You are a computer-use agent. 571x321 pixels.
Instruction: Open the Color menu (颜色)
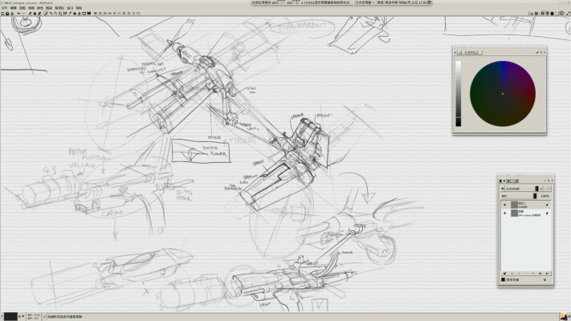[40, 8]
